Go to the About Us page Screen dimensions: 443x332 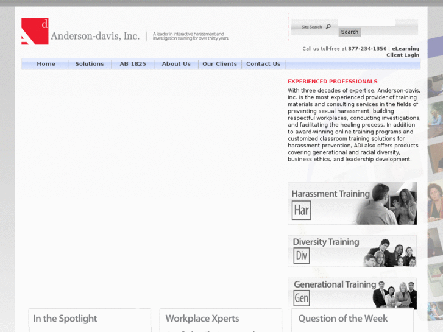(176, 64)
